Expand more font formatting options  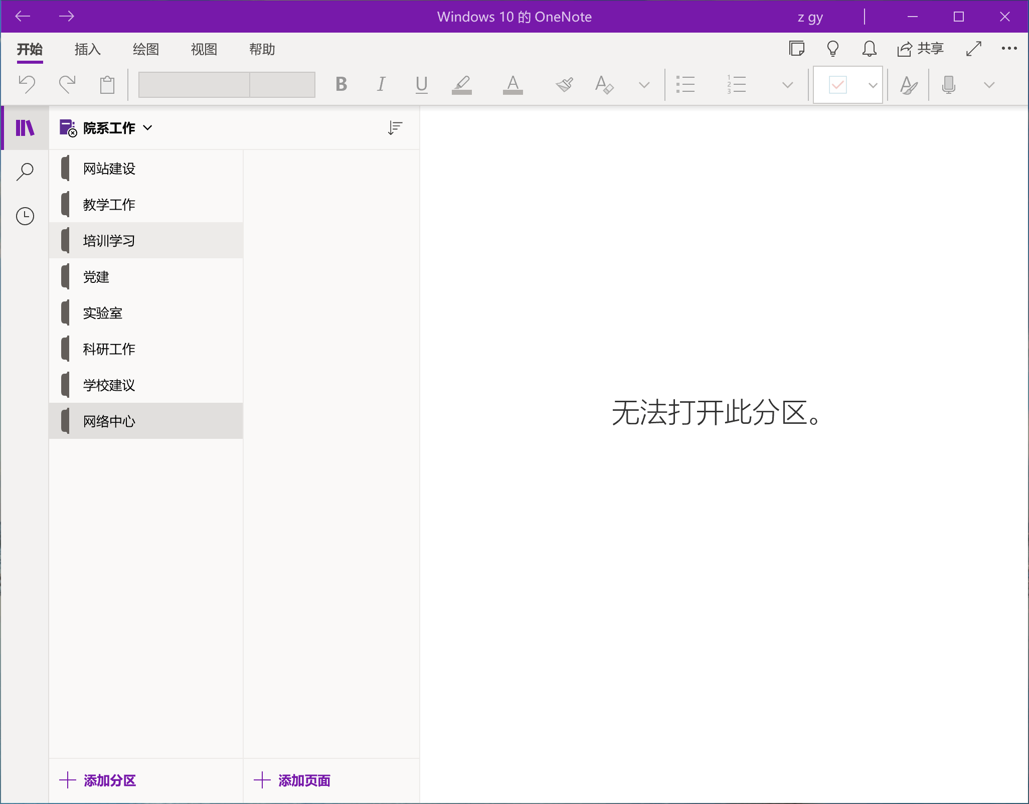[x=644, y=85]
